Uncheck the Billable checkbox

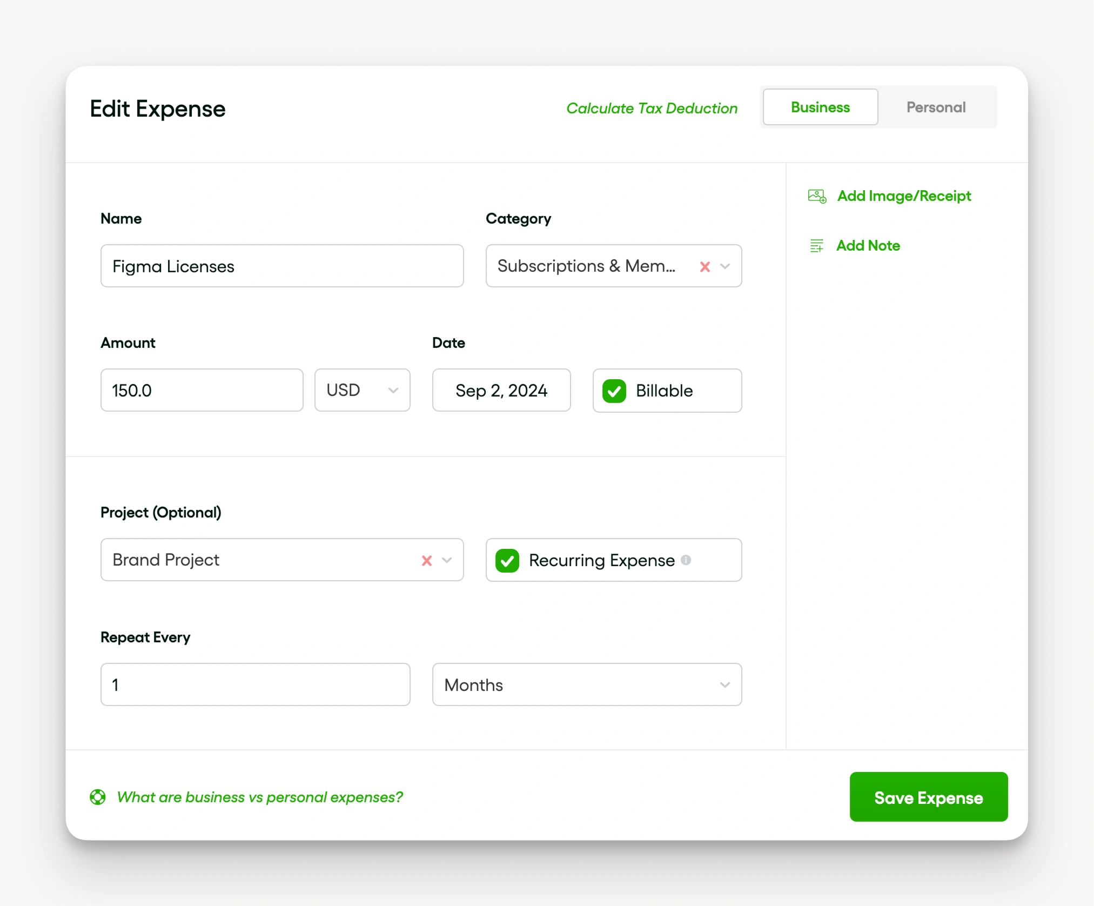[614, 391]
